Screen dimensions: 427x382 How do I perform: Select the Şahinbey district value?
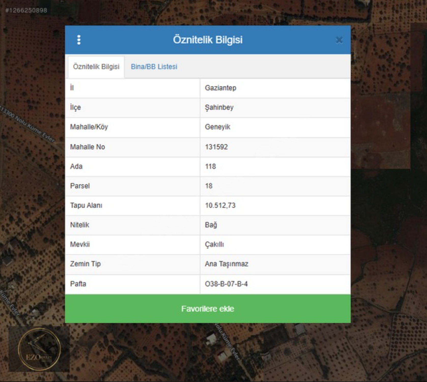(x=219, y=107)
